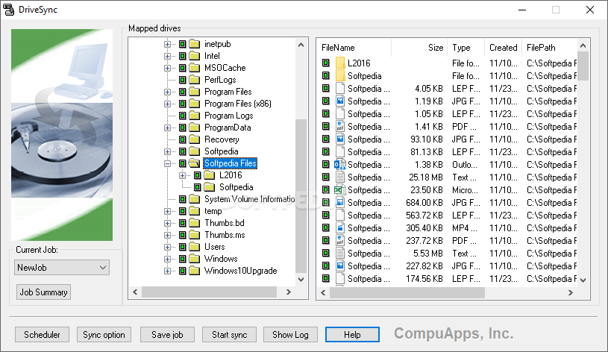Viewport: 608px width, 352px height.
Task: Toggle the checkbox for ProgramData folder
Action: tap(183, 128)
